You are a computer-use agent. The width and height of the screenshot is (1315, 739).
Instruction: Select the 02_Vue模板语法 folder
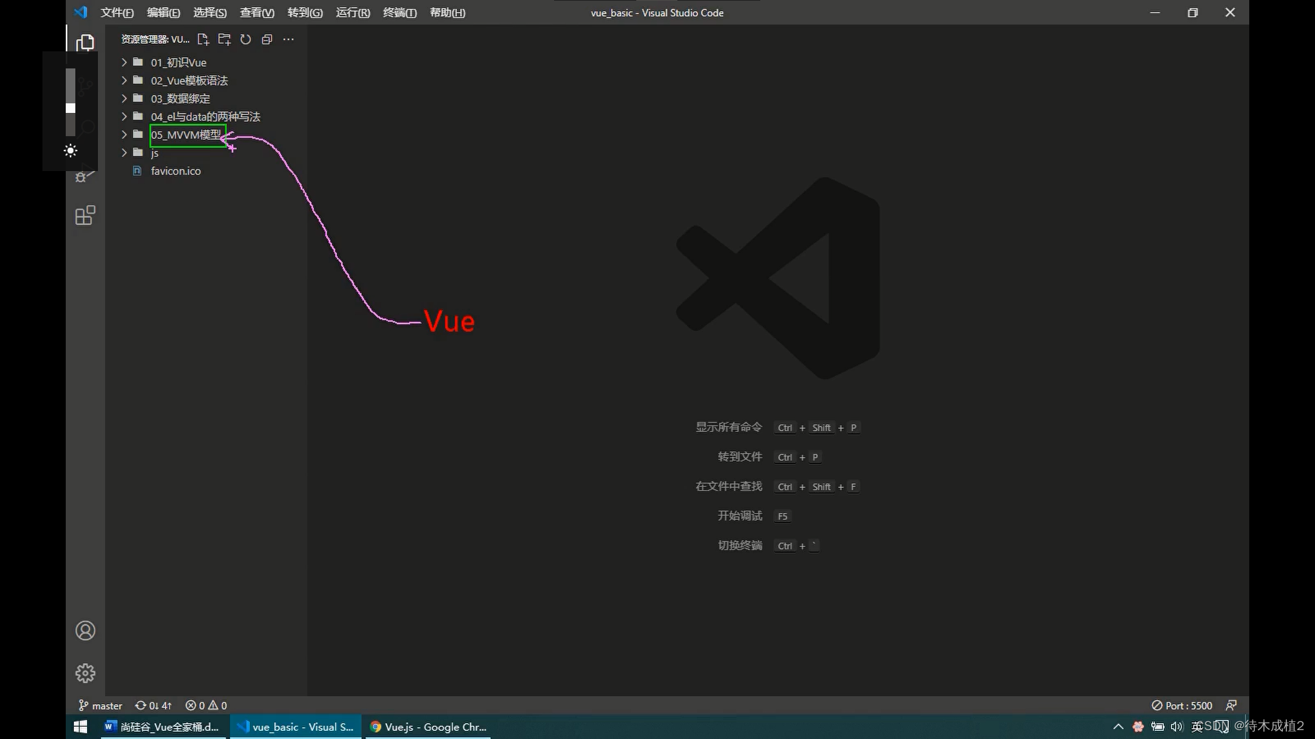pyautogui.click(x=190, y=81)
